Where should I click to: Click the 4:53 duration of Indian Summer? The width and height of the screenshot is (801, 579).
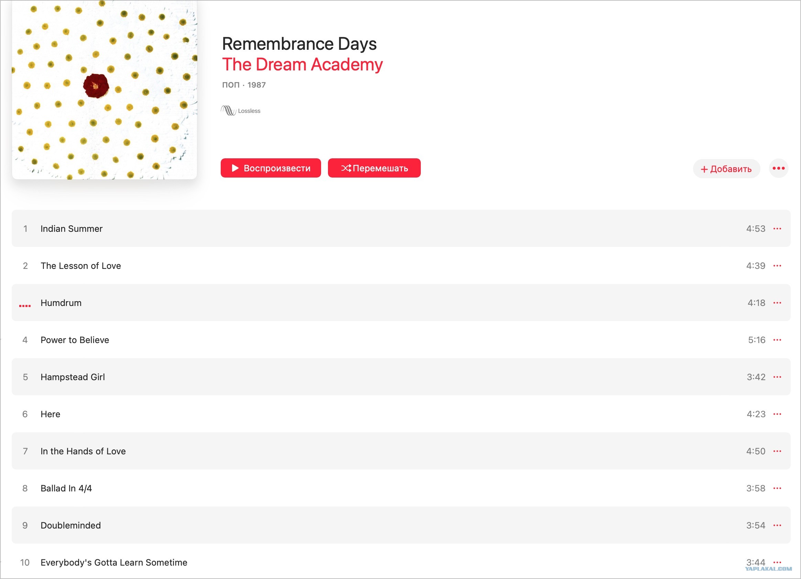pos(755,229)
